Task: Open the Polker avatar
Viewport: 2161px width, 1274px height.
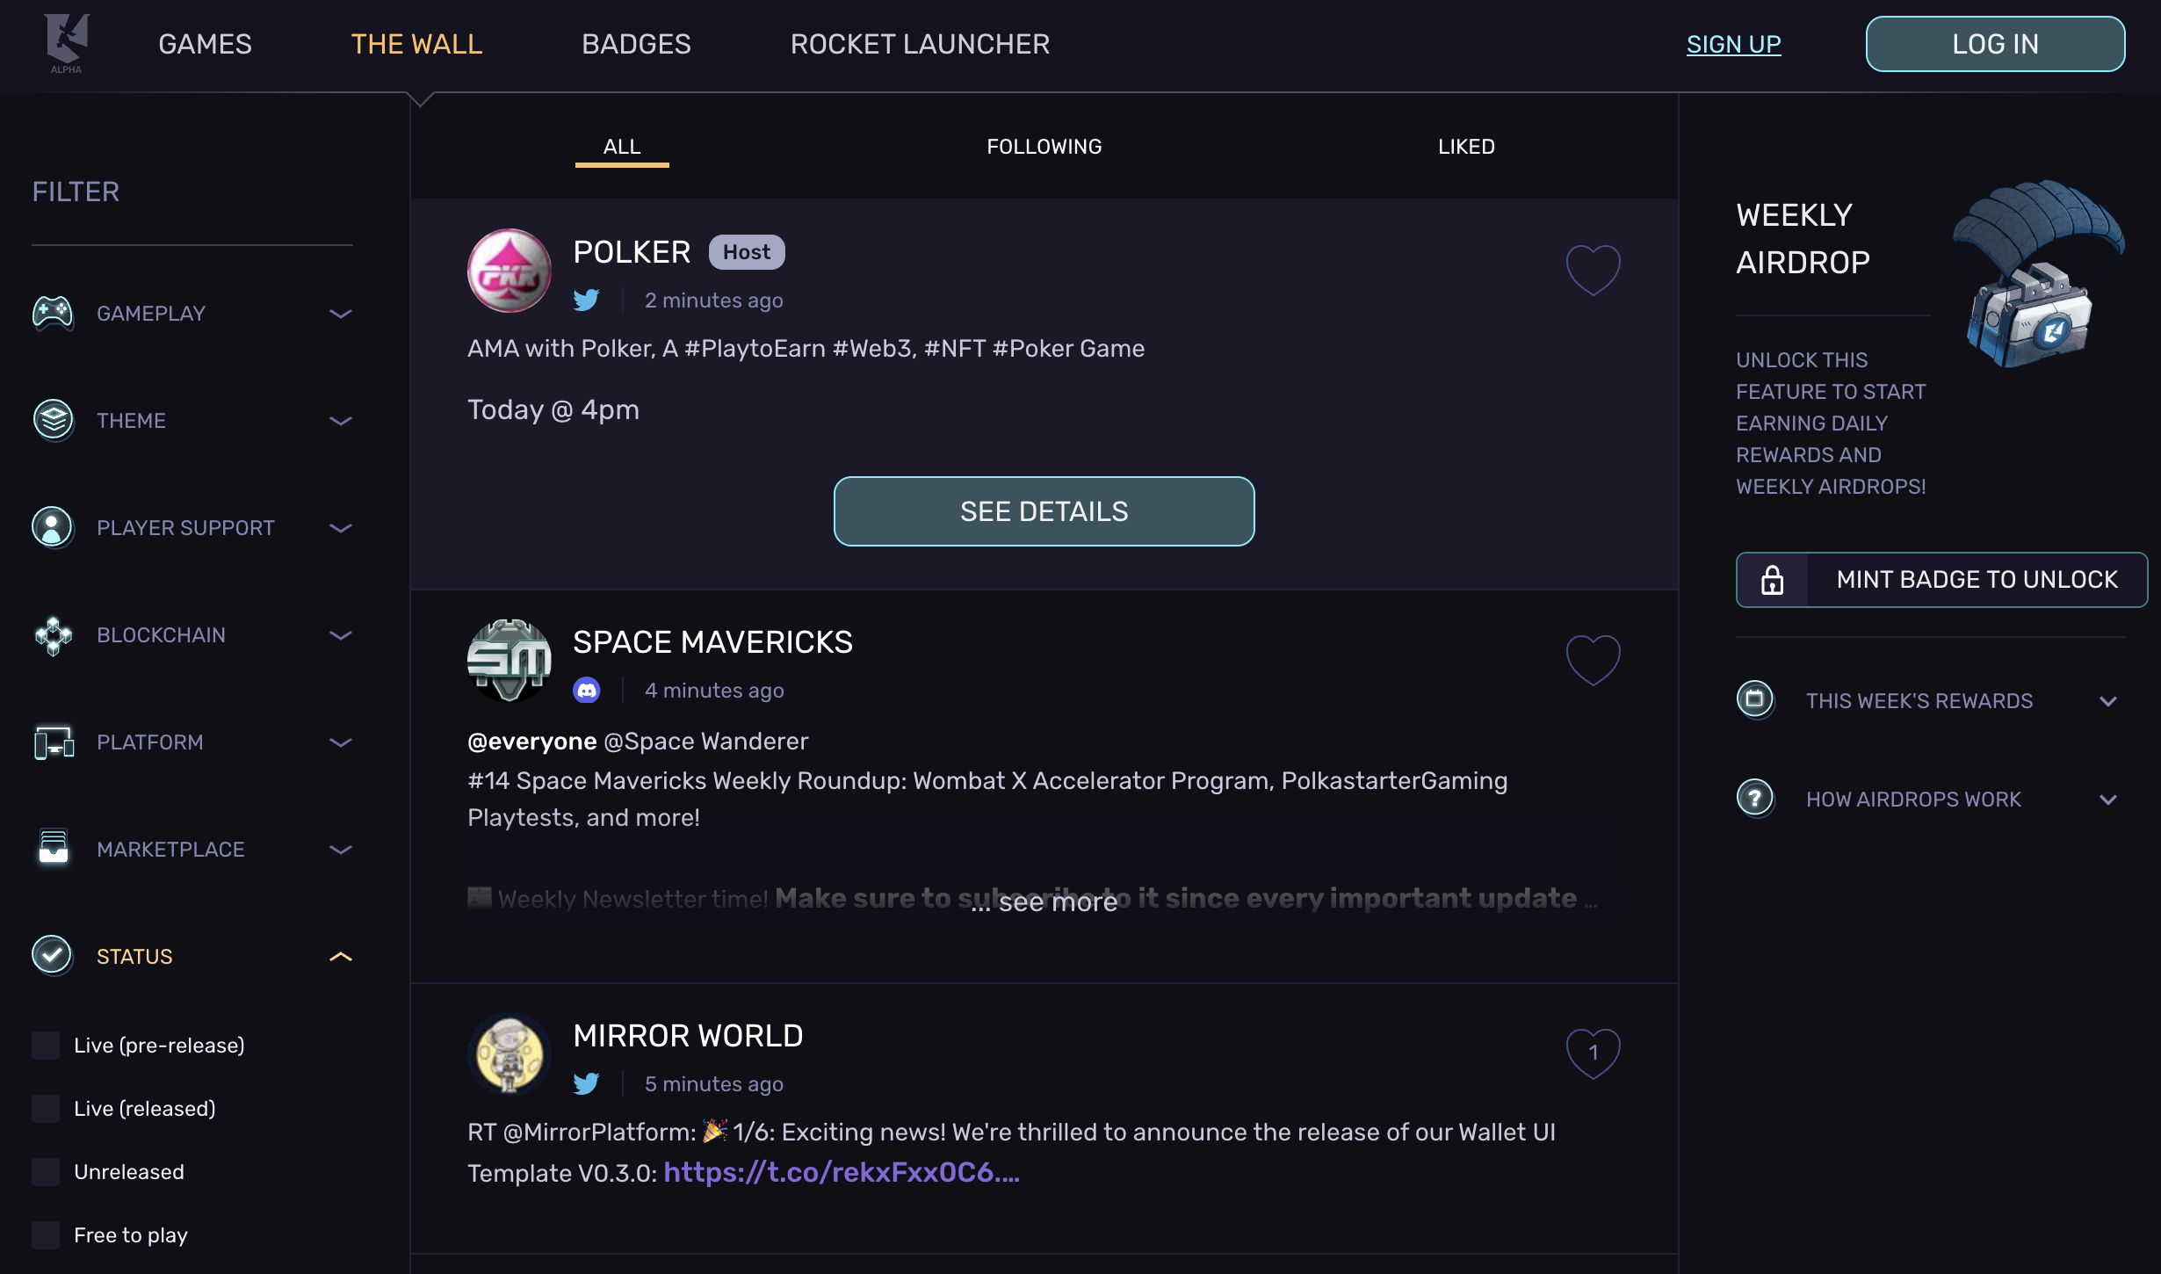Action: pos(510,271)
